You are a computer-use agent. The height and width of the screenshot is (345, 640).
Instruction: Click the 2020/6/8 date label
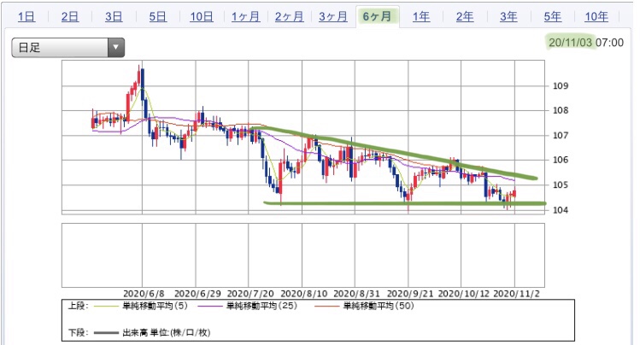point(144,294)
